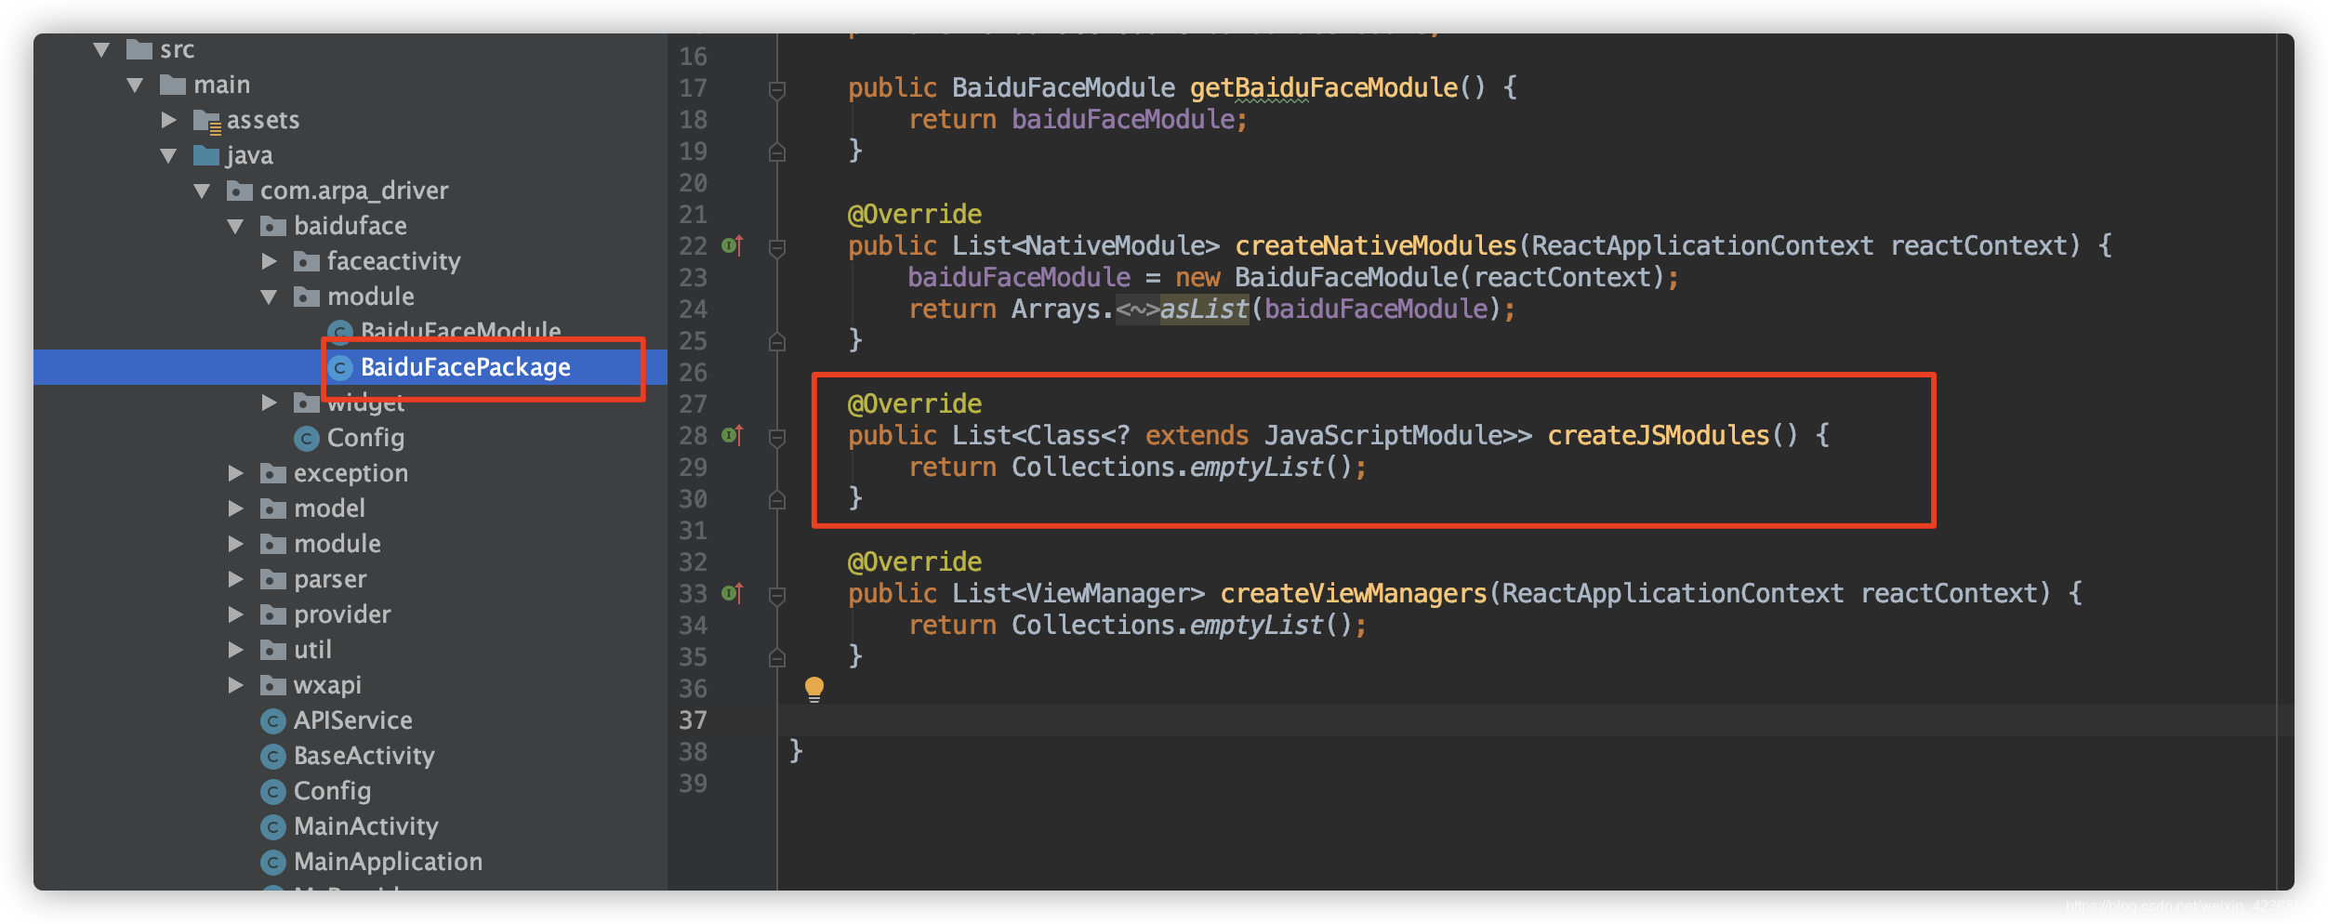The width and height of the screenshot is (2328, 924).
Task: Expand the widget package arrow
Action: click(x=270, y=403)
